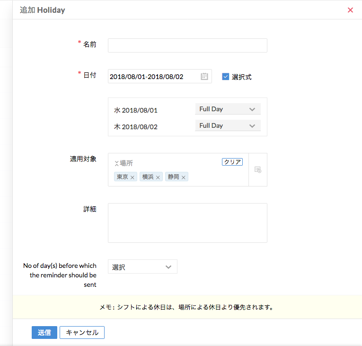Close the 追加 Holiday dialog

pyautogui.click(x=350, y=10)
